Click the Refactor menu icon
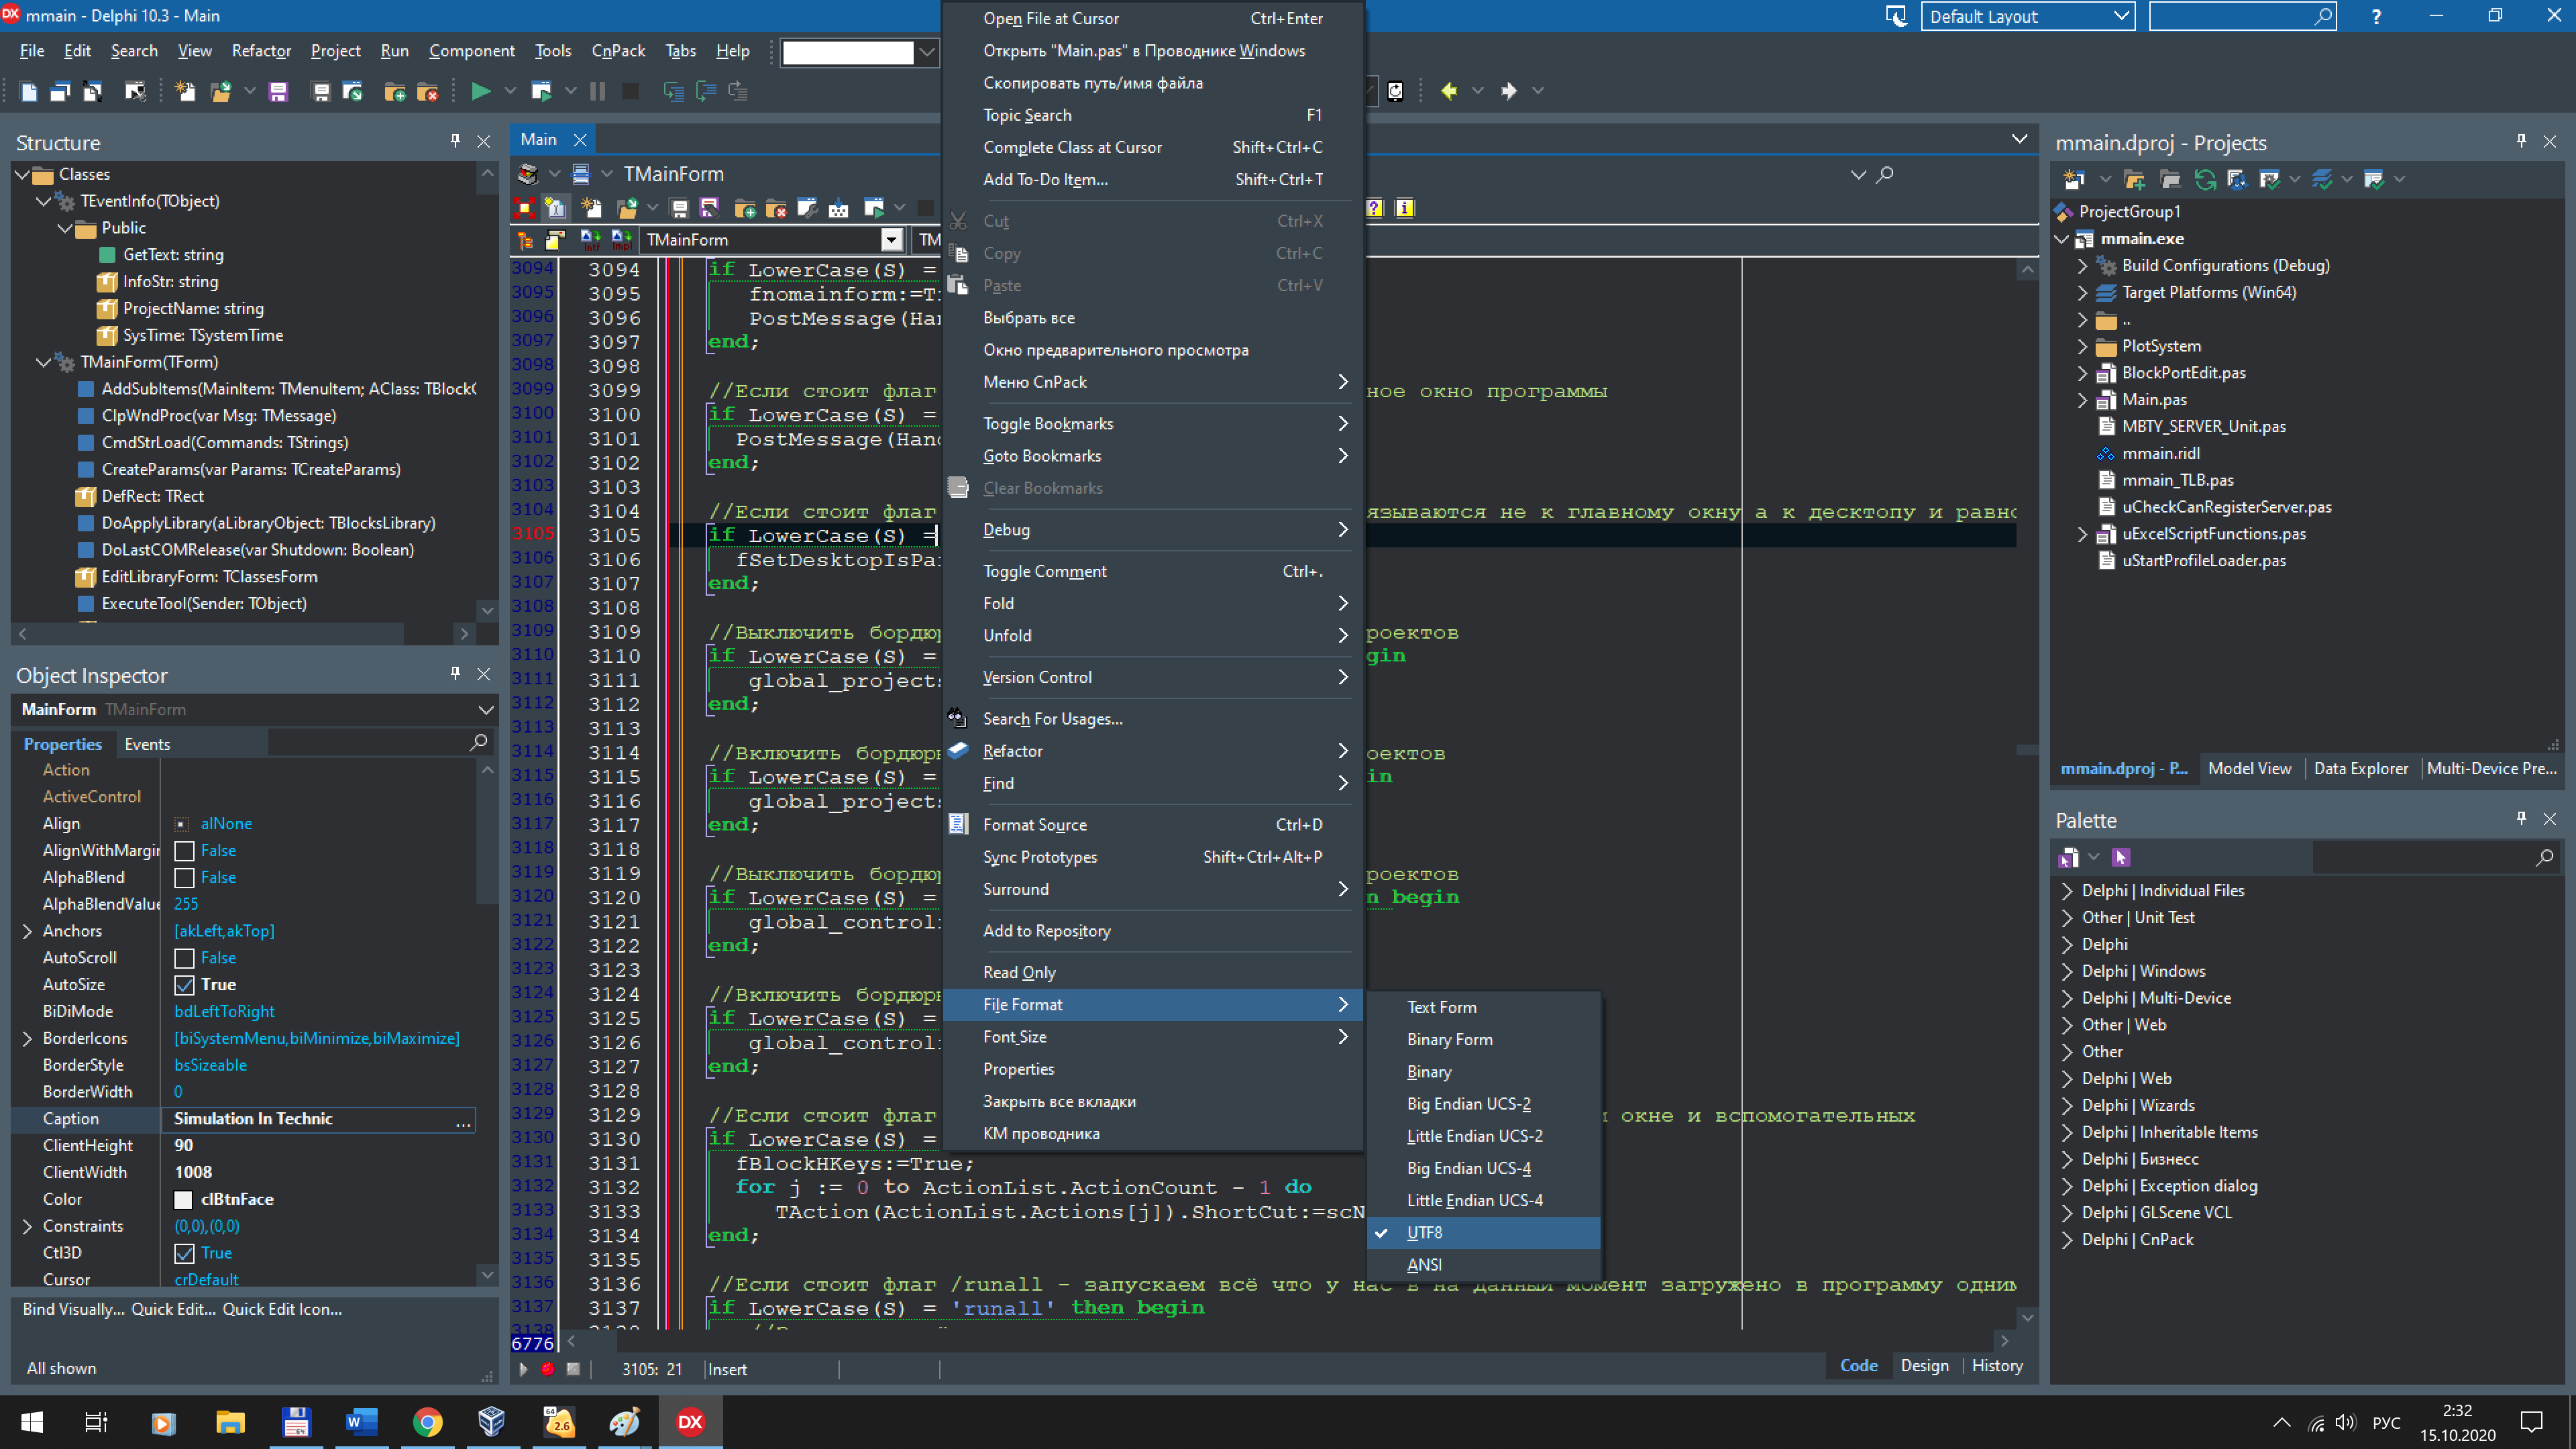Image resolution: width=2576 pixels, height=1449 pixels. (x=959, y=749)
